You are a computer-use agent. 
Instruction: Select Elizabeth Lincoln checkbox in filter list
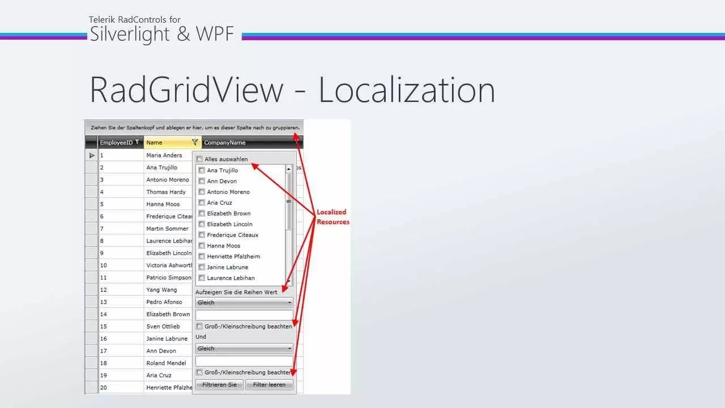202,224
